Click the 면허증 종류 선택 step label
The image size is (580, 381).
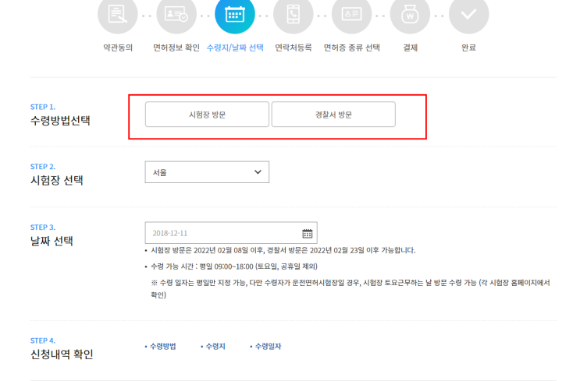[x=352, y=48]
